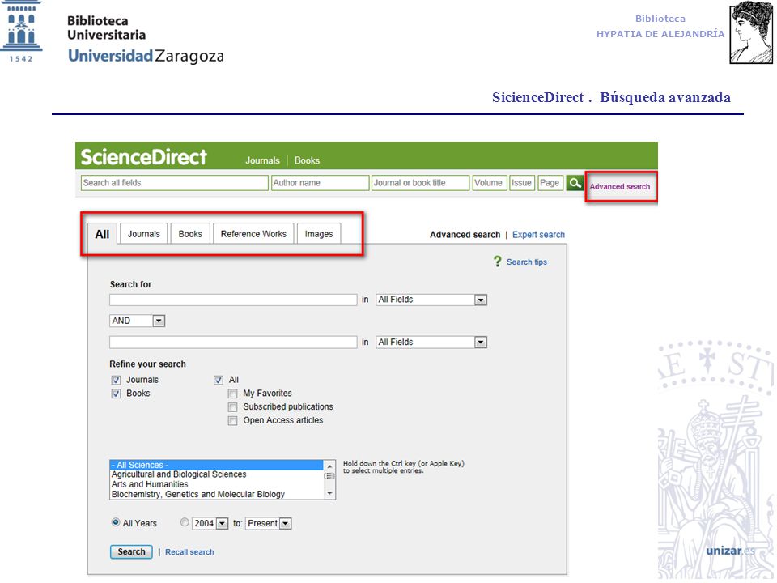777x583 pixels.
Task: Click the Universidad Zaragoza building logo
Action: [21, 31]
